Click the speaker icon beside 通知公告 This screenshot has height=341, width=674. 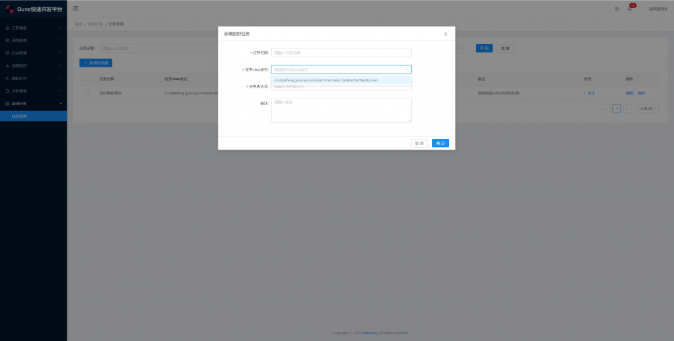pos(7,79)
